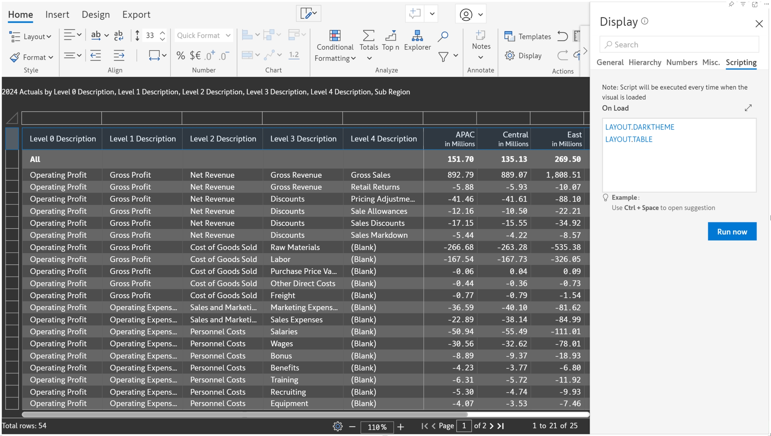Screen dimensions: 771x436
Task: Click the Run now button
Action: [x=732, y=232]
